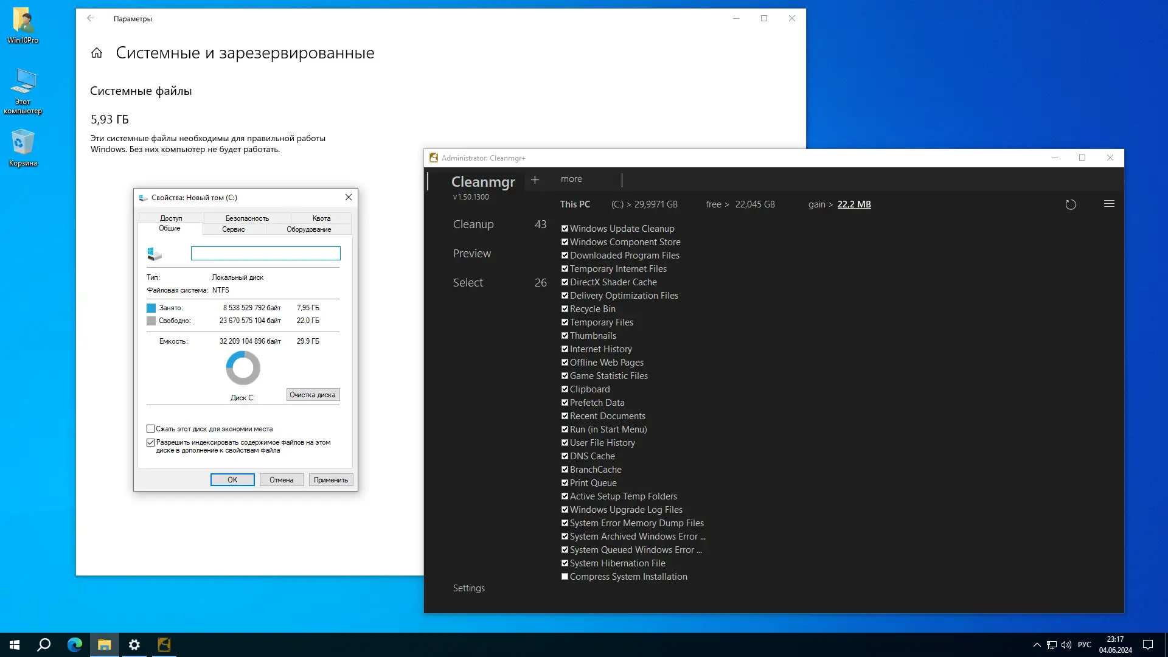This screenshot has width=1168, height=657.
Task: Click the plus icon next to Cleanmgr
Action: (x=535, y=179)
